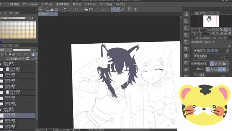Click the create layer mask icon
The image size is (232, 131).
click(x=28, y=59)
